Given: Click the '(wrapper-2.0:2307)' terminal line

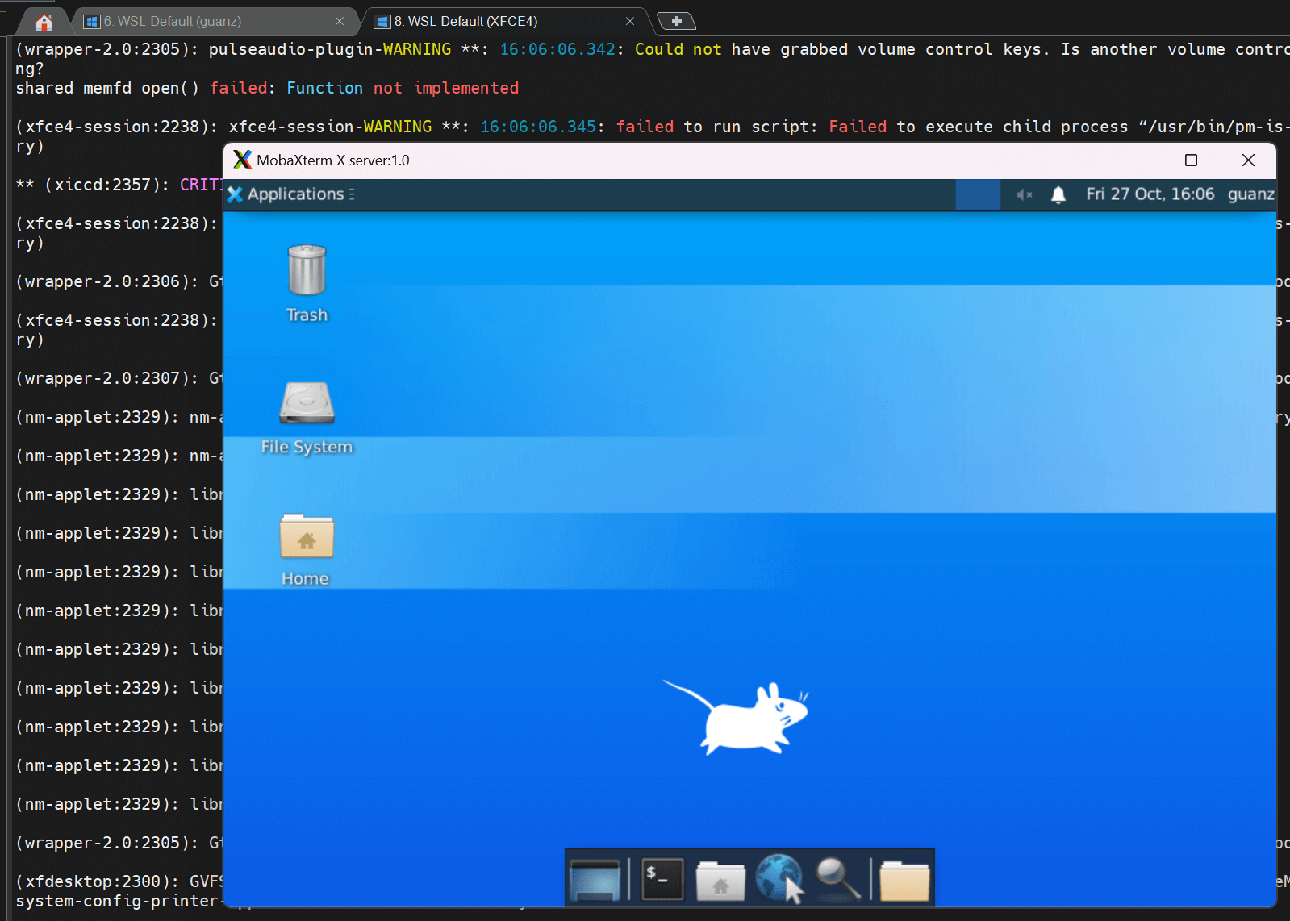Looking at the screenshot, I should click(x=119, y=378).
